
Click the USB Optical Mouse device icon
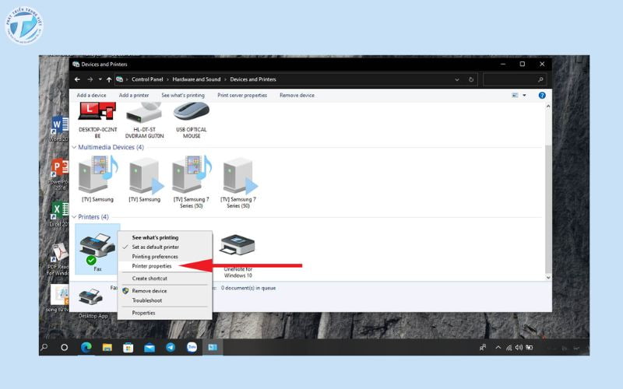tap(191, 114)
